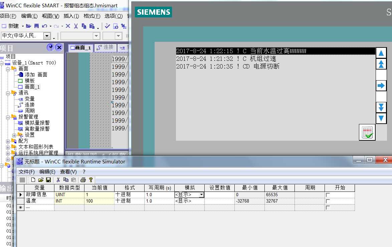This screenshot has width=392, height=247.
Task: Cut icon in Simulator toolbar
Action: click(x=58, y=180)
